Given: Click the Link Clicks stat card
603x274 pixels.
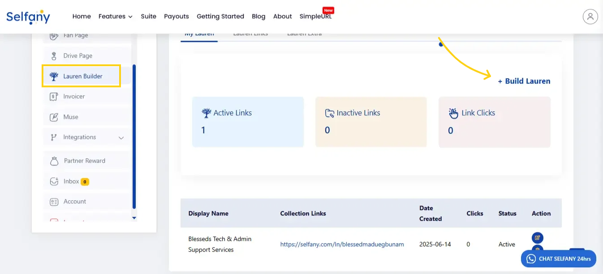Looking at the screenshot, I should point(495,122).
